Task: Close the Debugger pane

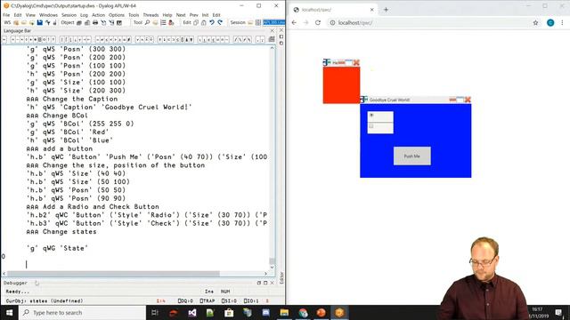Action: click(272, 283)
